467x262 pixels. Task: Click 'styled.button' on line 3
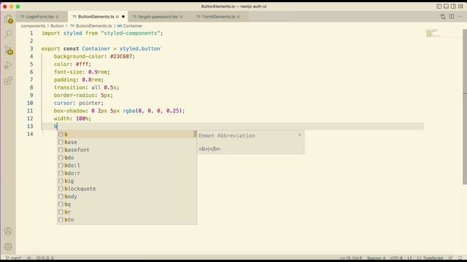[x=139, y=49]
